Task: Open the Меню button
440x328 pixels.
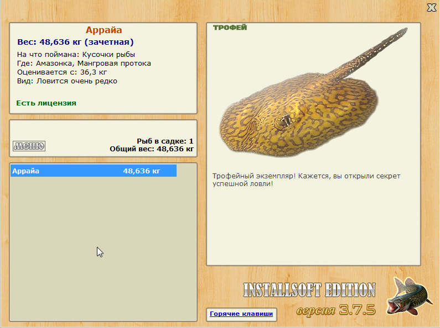Action: coord(29,146)
